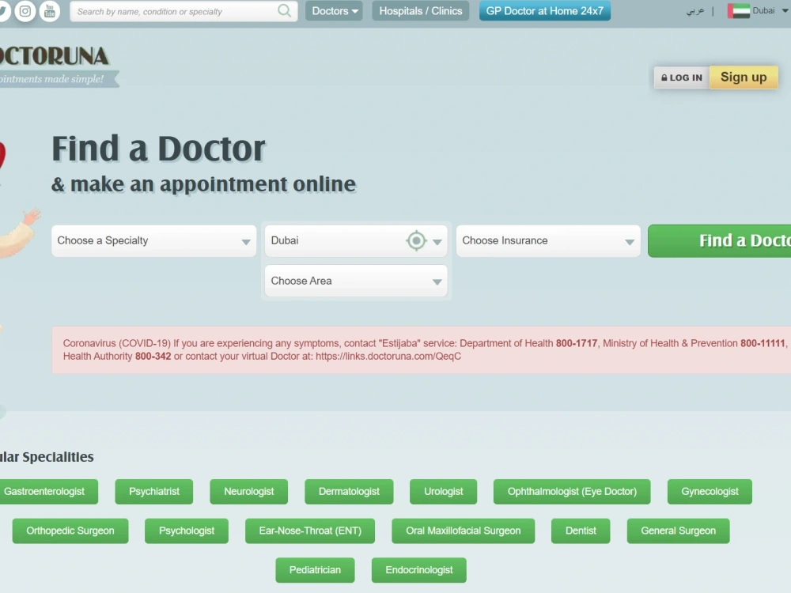Click the green Find a Doctor button

[719, 241]
